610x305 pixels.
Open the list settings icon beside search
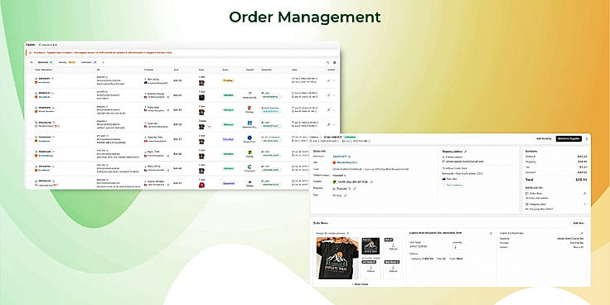334,62
